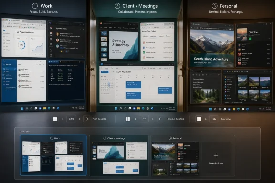Screen dimensions: 275x183
Task: Open File Explorer on the Personal desktop taskbar
Action: pyautogui.click(x=234, y=109)
